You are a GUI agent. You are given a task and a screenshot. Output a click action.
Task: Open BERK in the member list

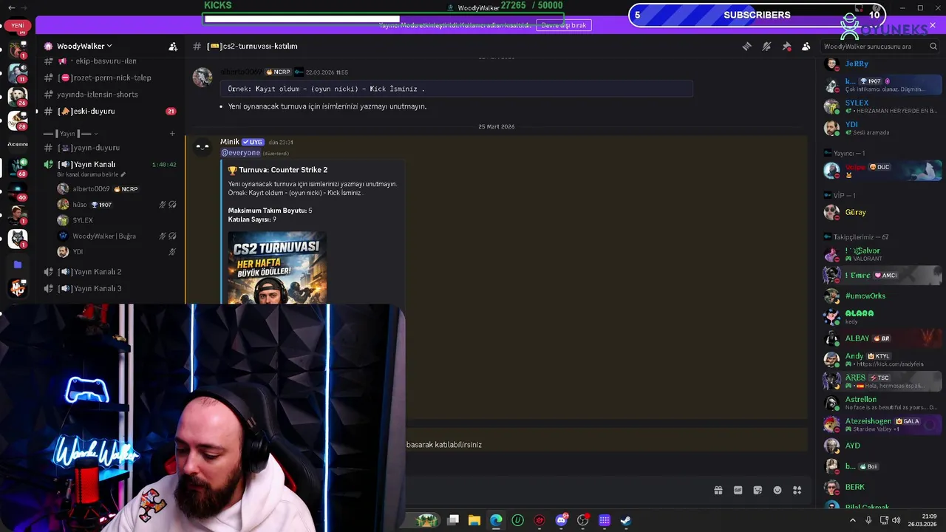pyautogui.click(x=882, y=487)
